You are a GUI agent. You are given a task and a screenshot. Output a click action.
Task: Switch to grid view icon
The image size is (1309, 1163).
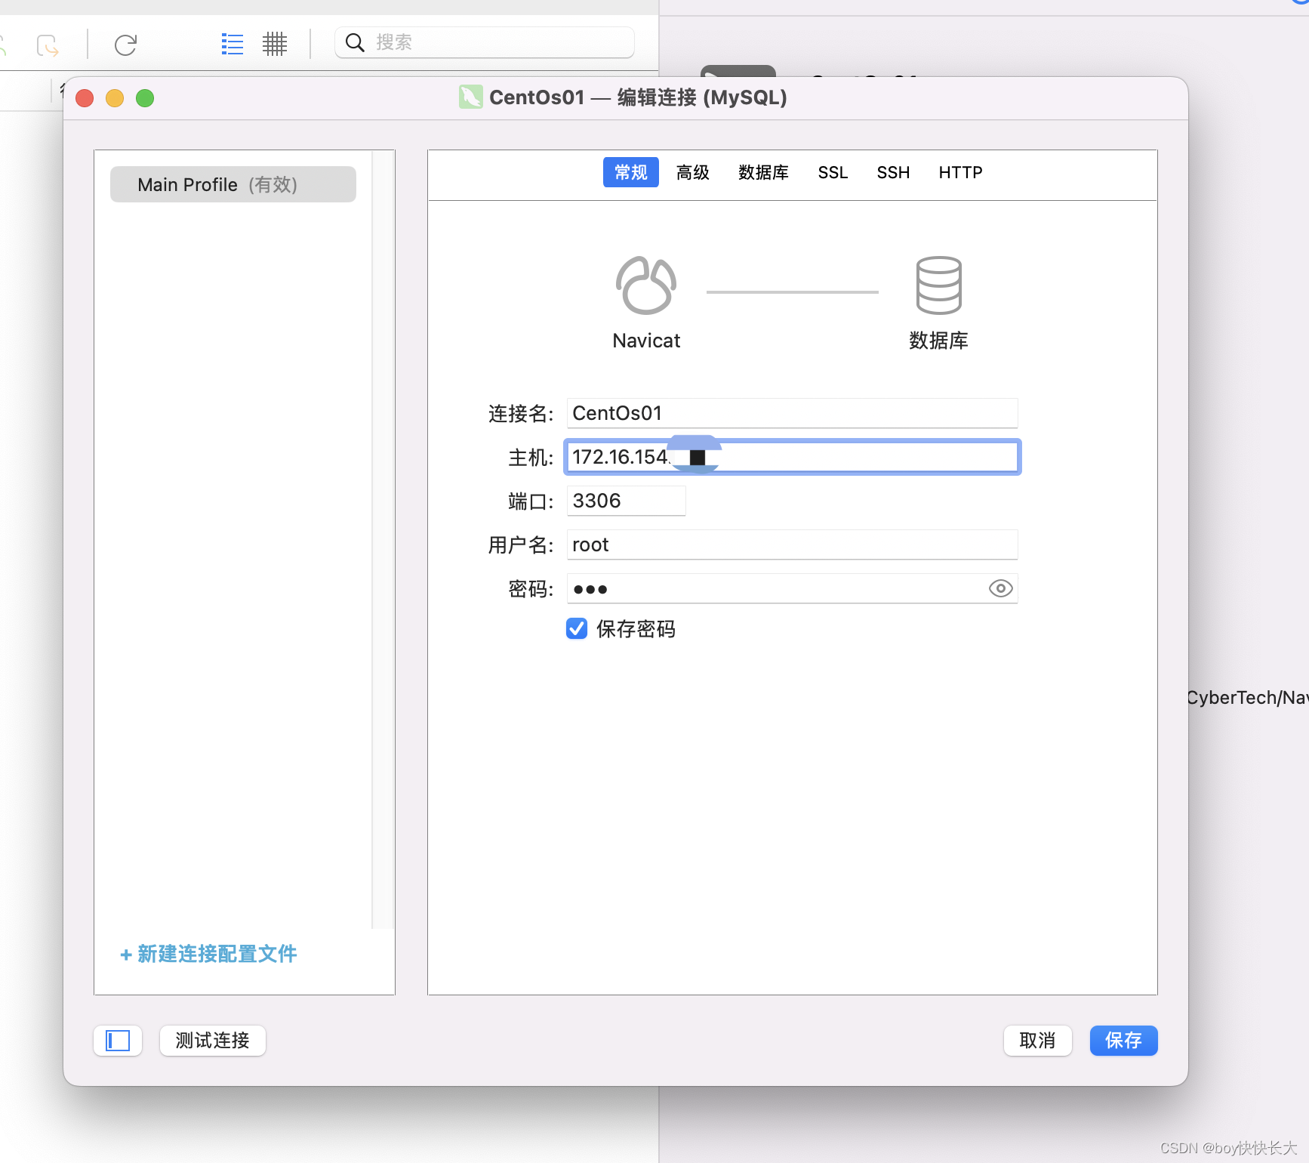[x=275, y=44]
